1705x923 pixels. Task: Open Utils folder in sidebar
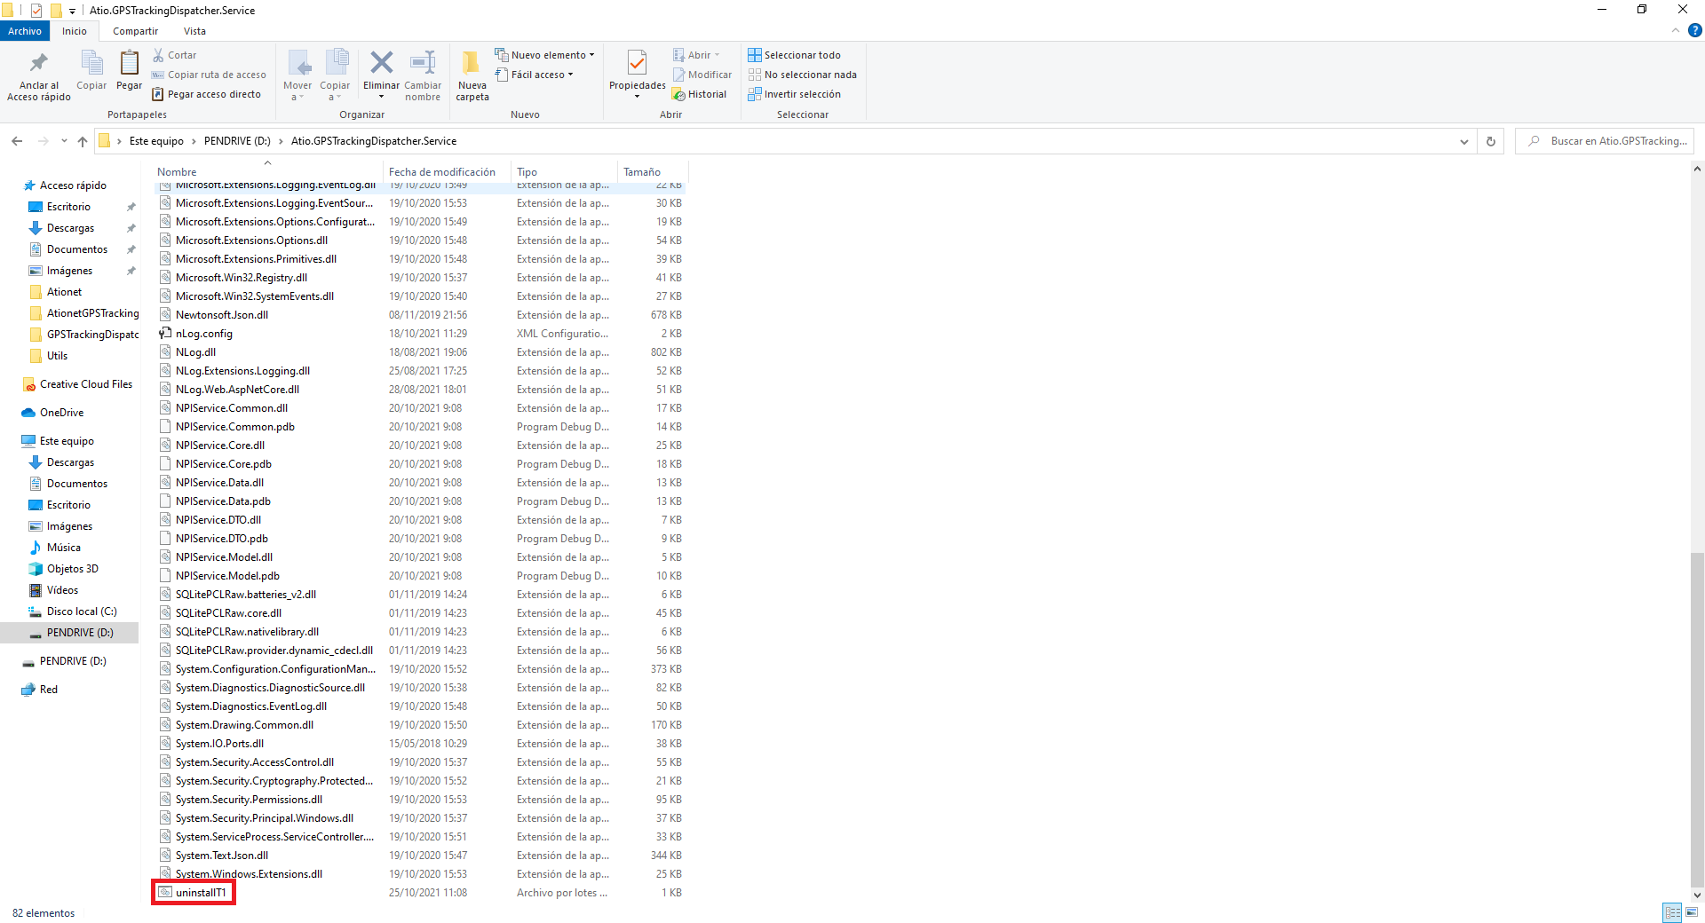[x=57, y=356]
